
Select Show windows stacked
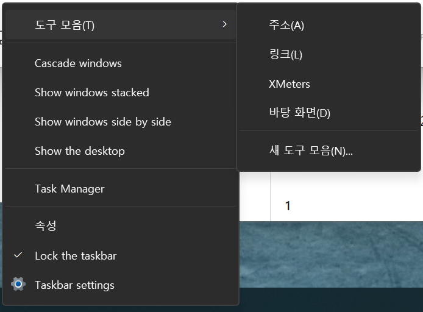[120, 93]
